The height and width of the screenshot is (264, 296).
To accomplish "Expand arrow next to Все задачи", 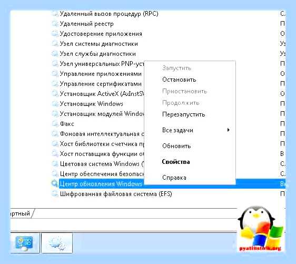I will pyautogui.click(x=229, y=130).
